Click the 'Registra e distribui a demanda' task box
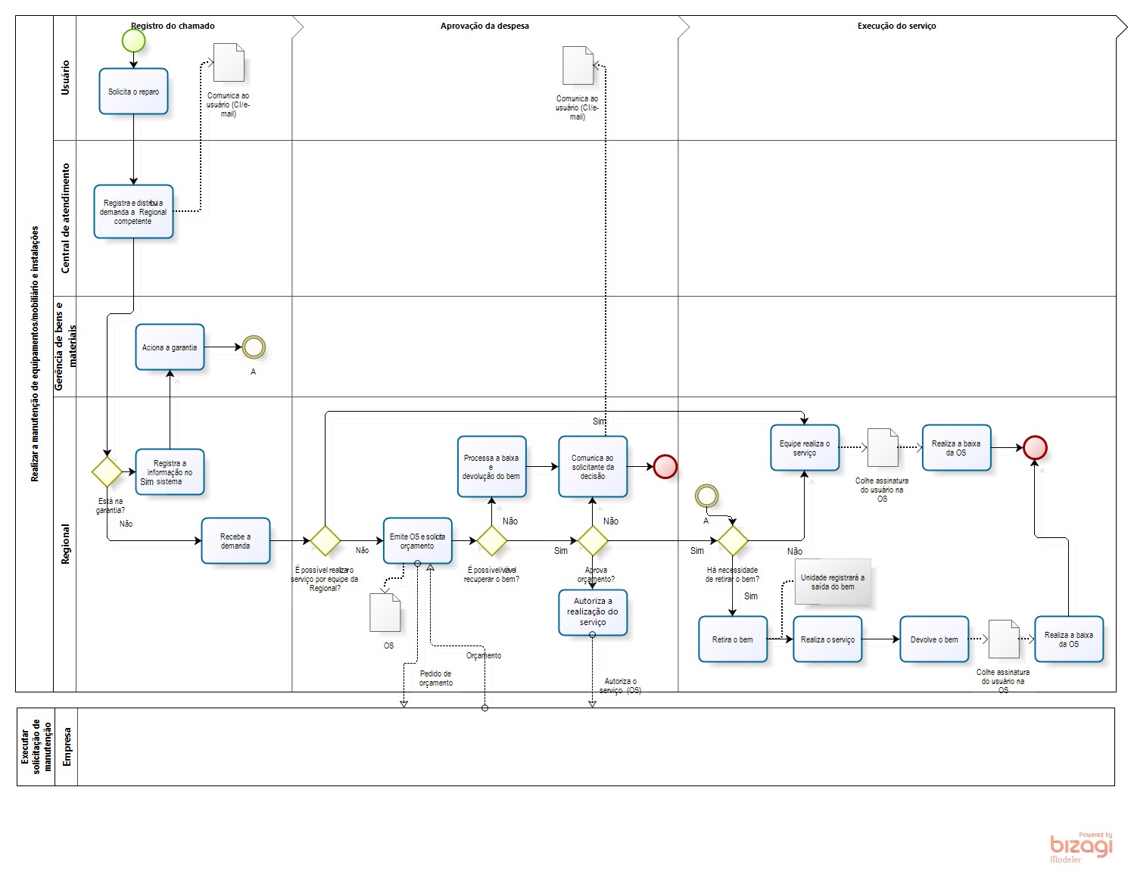 point(133,212)
